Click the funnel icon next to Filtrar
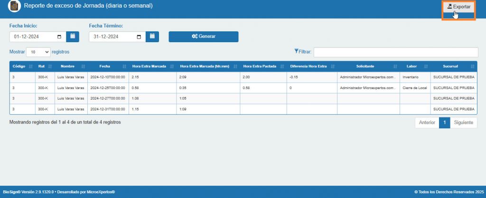The width and height of the screenshot is (486, 198). point(296,51)
